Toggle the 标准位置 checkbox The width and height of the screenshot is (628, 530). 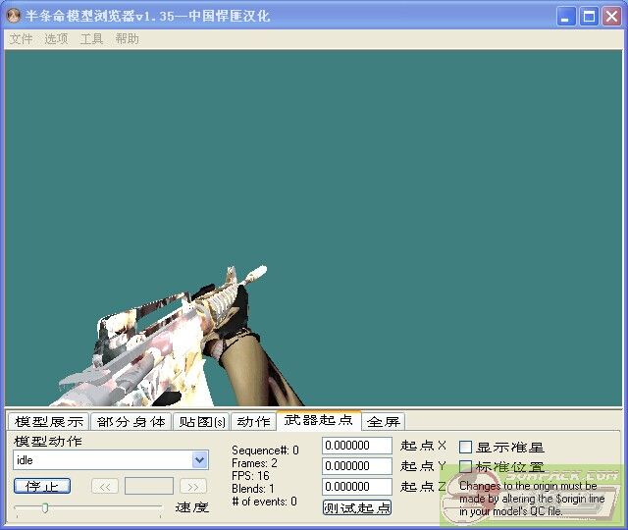[466, 467]
